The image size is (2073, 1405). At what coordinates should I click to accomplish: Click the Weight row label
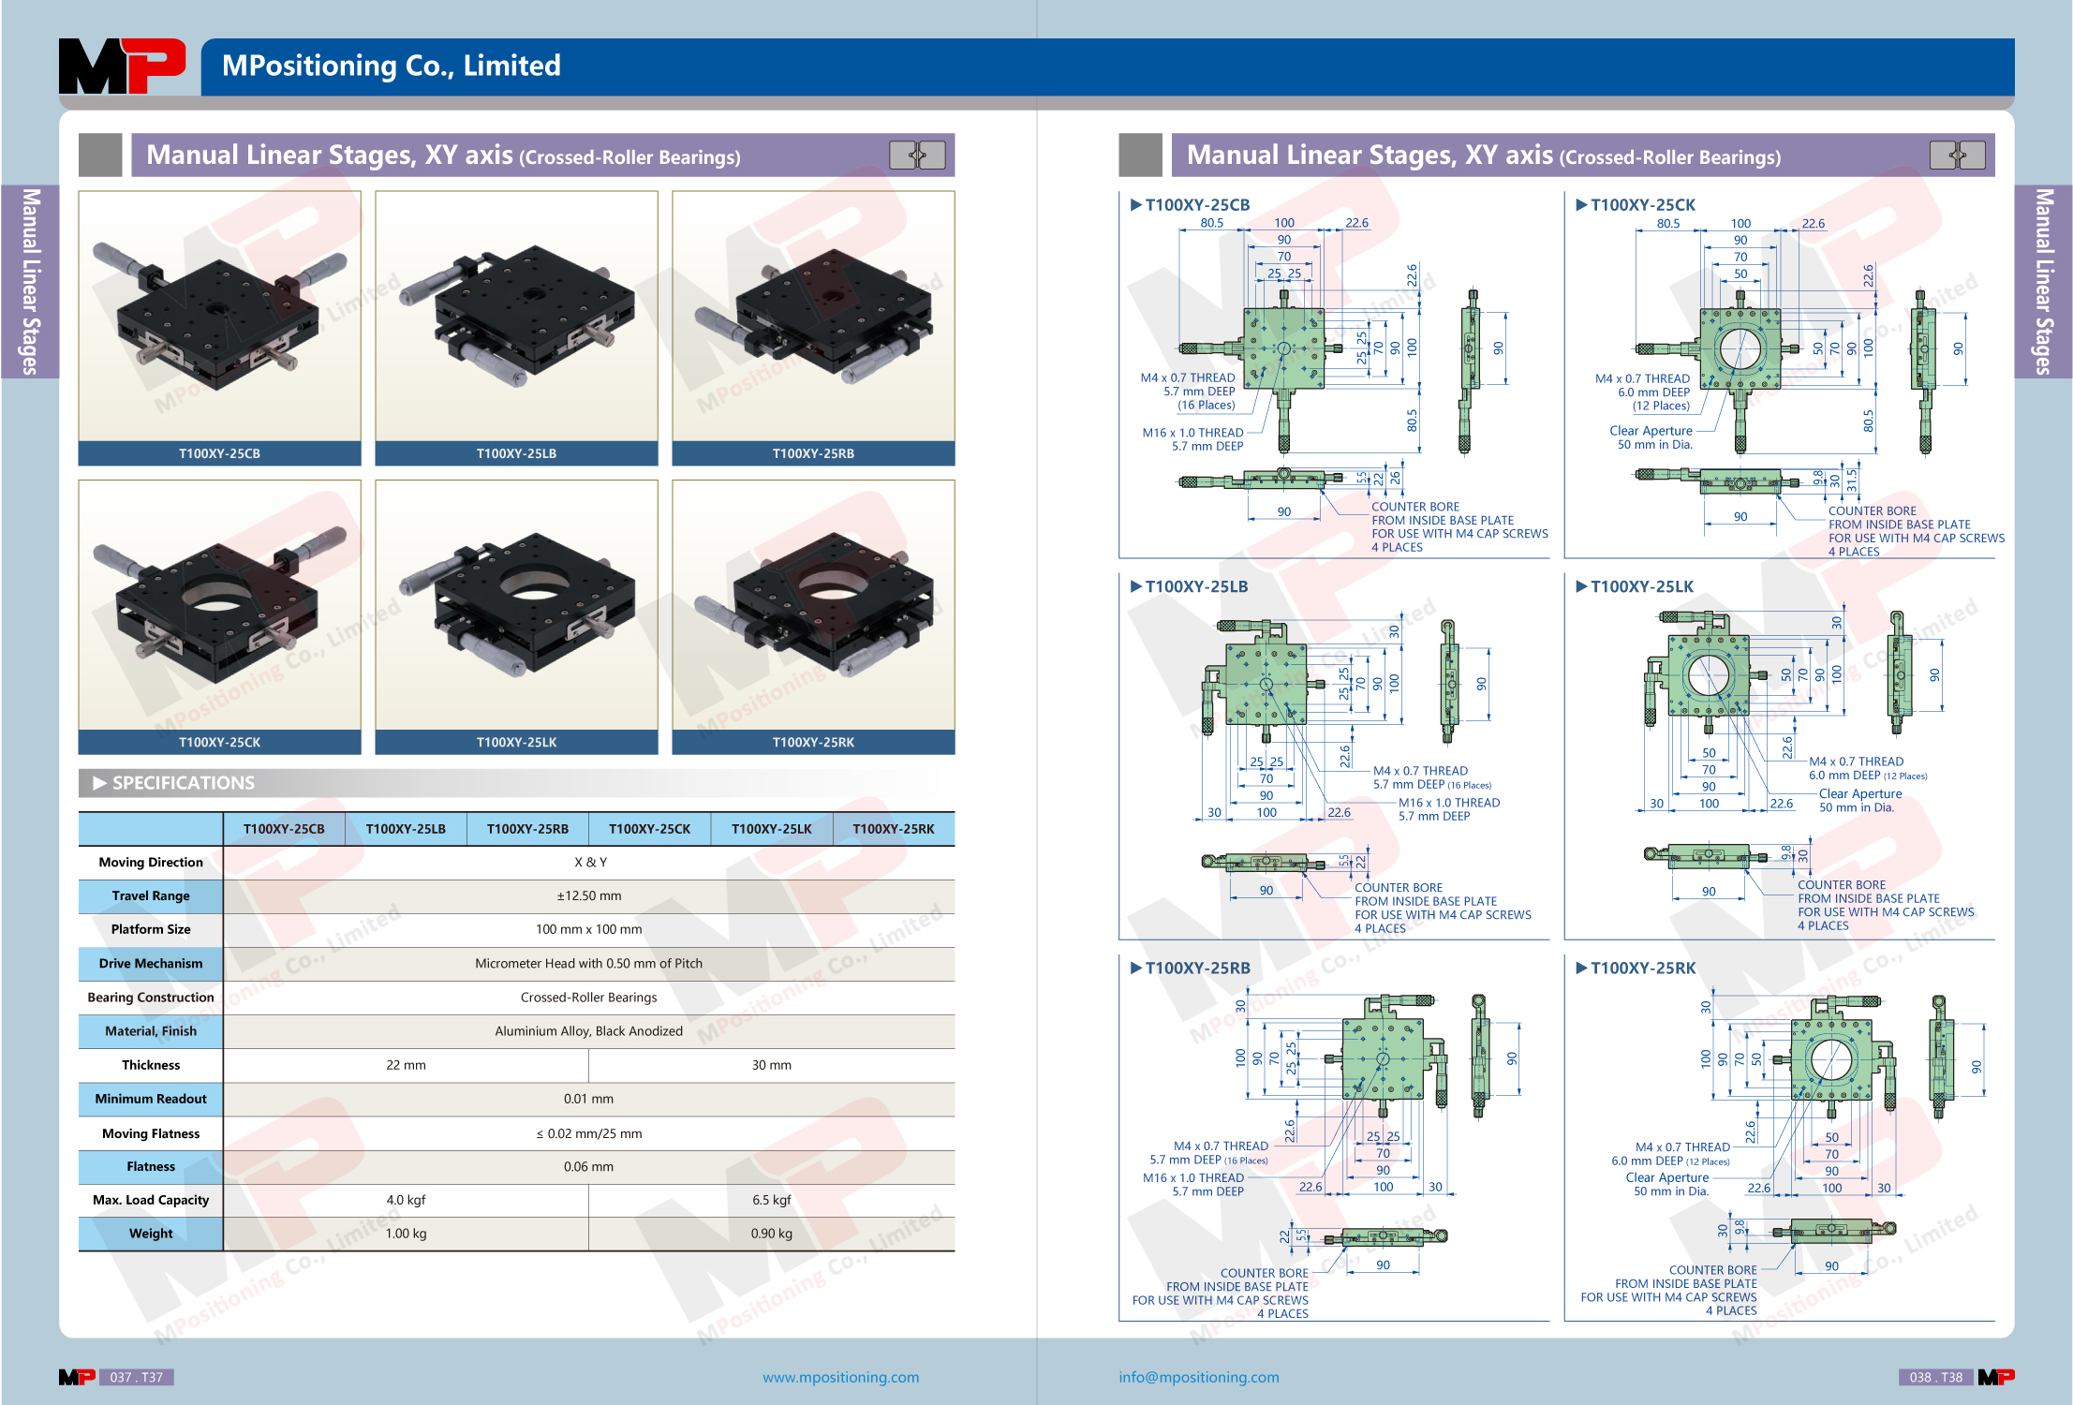[x=151, y=1234]
